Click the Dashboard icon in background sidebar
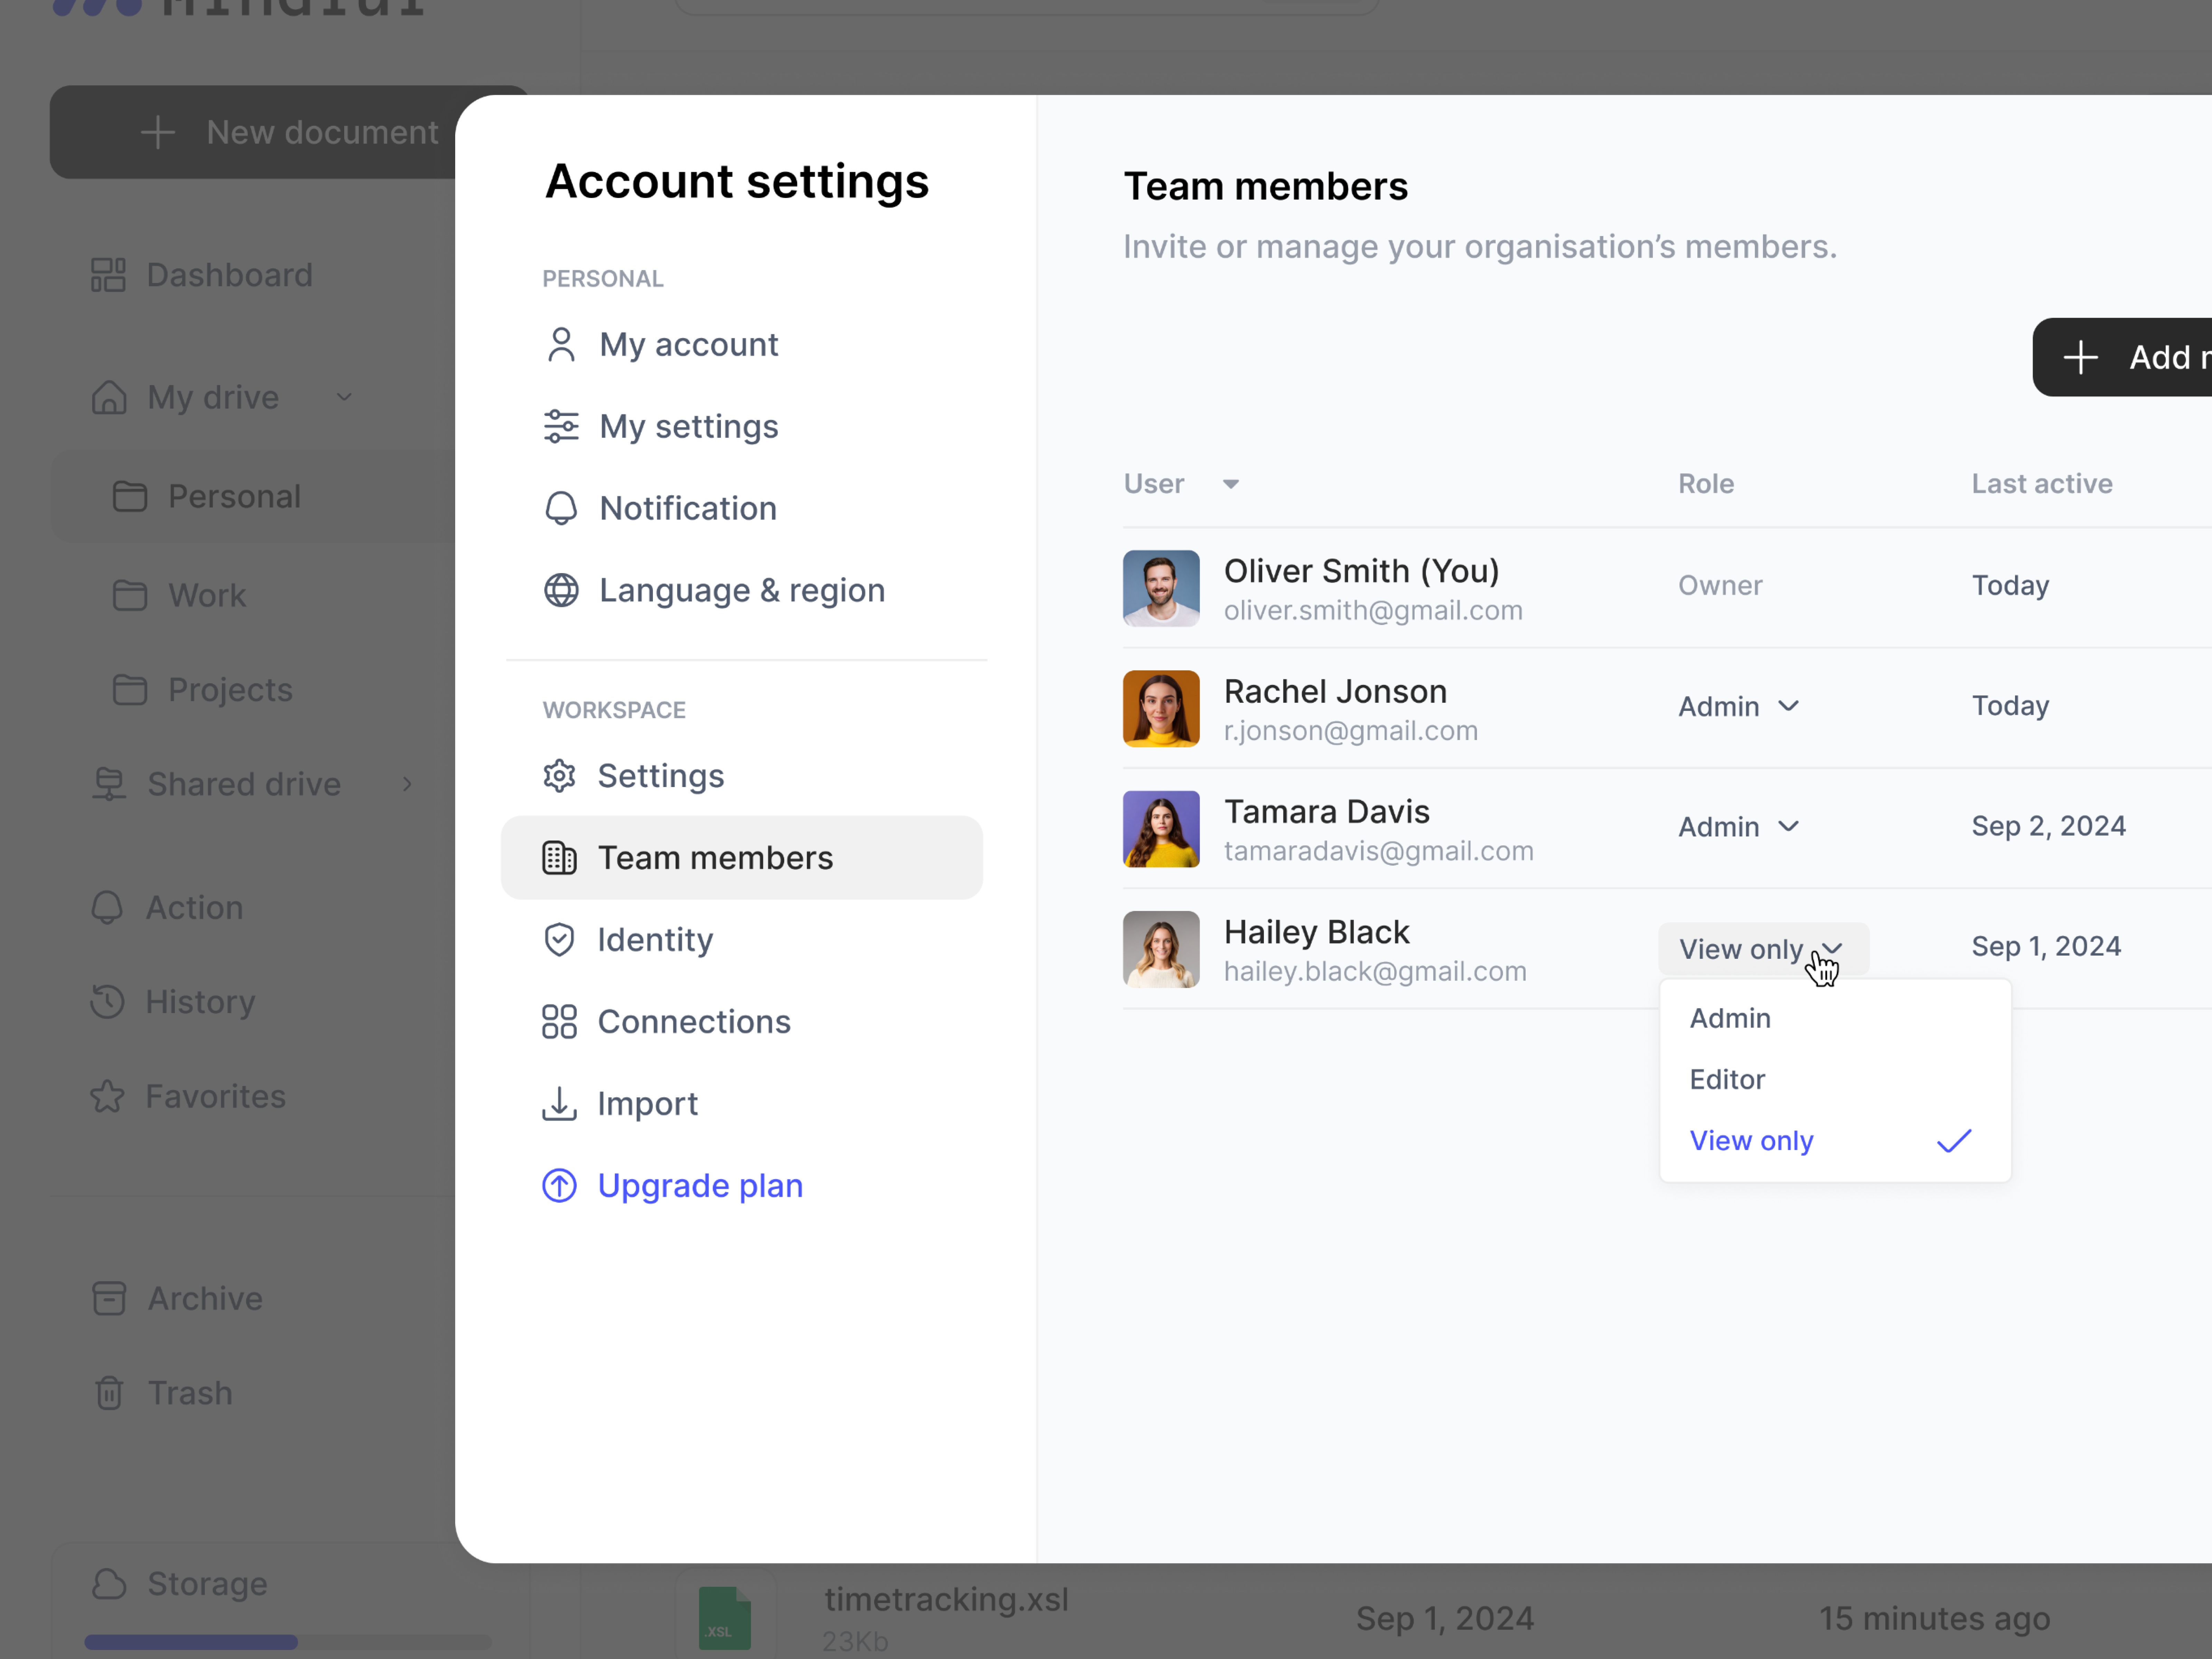This screenshot has width=2212, height=1659. tap(108, 275)
